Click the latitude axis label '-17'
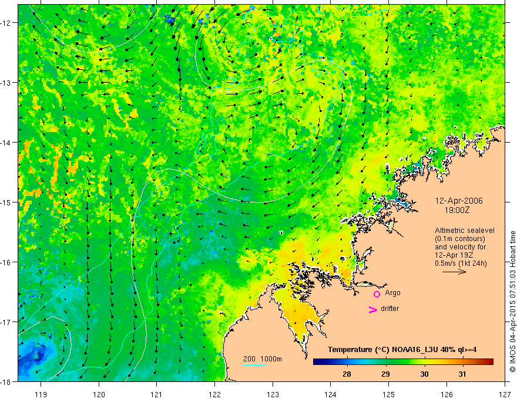The height and width of the screenshot is (399, 517). (6, 322)
